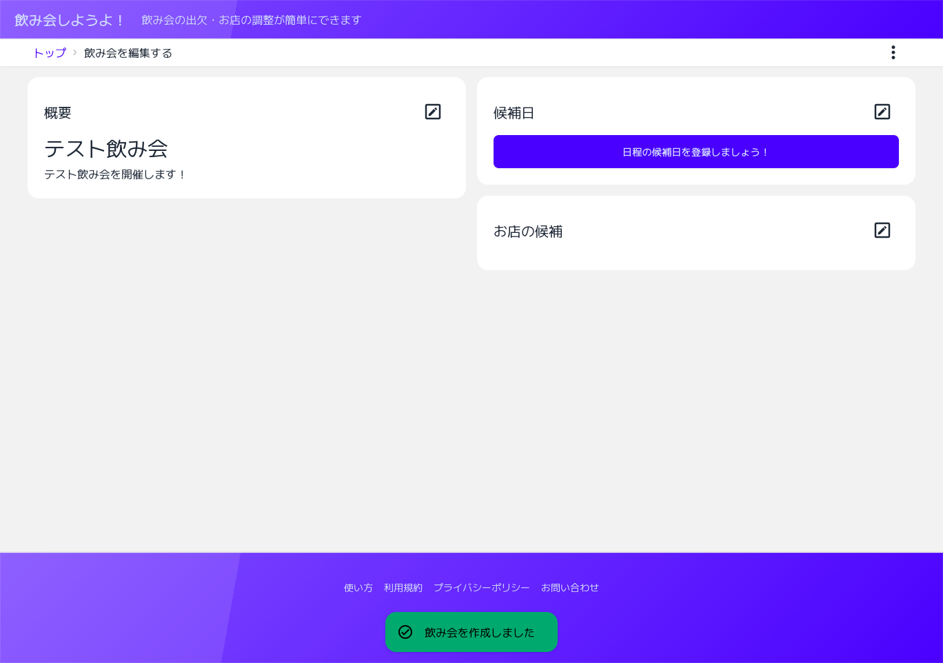This screenshot has height=663, width=943.
Task: Click the checkmark icon in the success toast
Action: (x=405, y=632)
